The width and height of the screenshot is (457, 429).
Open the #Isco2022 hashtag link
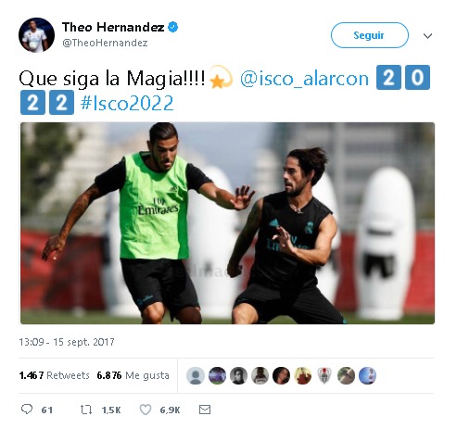(x=127, y=103)
